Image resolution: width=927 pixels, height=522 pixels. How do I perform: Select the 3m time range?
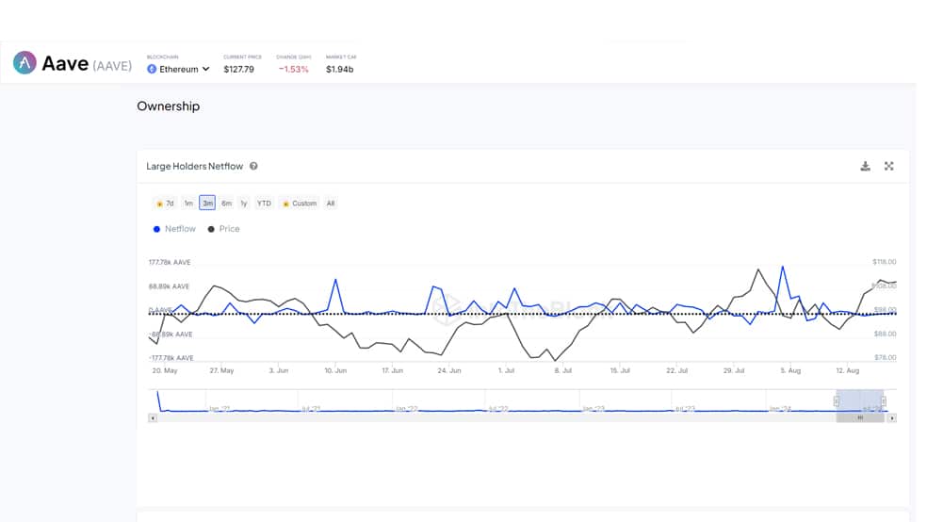pyautogui.click(x=207, y=203)
